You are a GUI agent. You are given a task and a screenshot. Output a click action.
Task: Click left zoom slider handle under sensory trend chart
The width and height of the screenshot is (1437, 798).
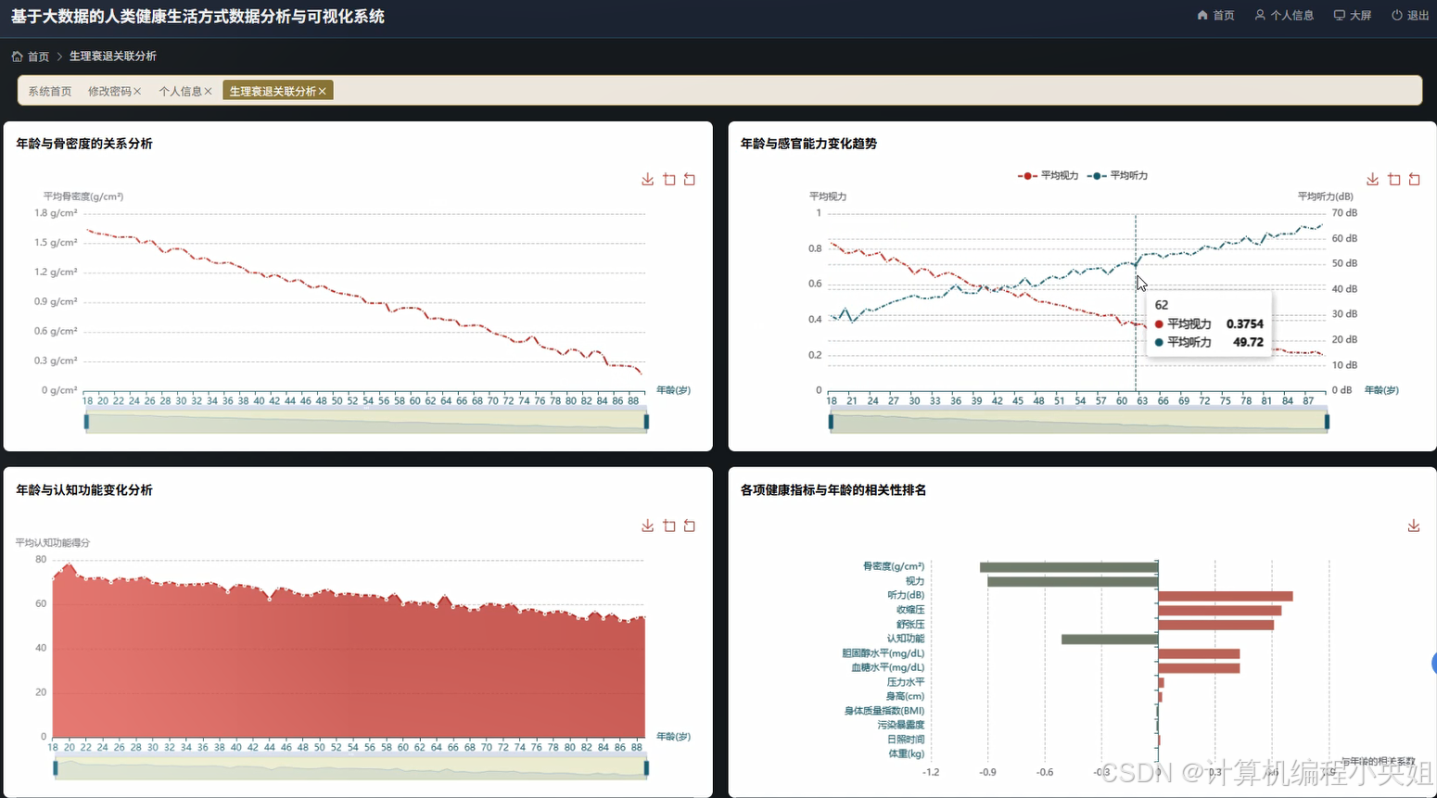(x=831, y=422)
